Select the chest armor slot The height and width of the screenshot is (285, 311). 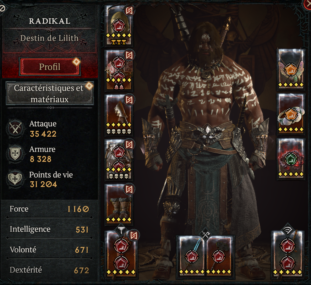pos(119,70)
